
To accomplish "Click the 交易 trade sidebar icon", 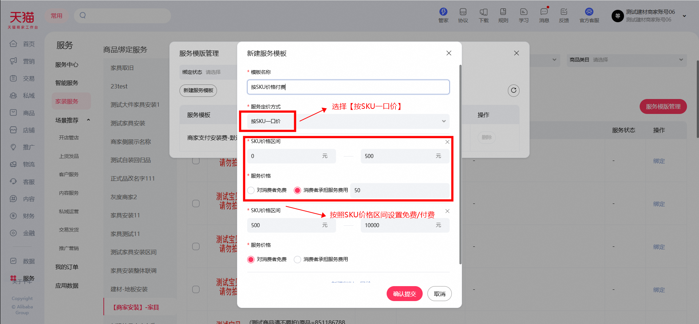I will 13,78.
